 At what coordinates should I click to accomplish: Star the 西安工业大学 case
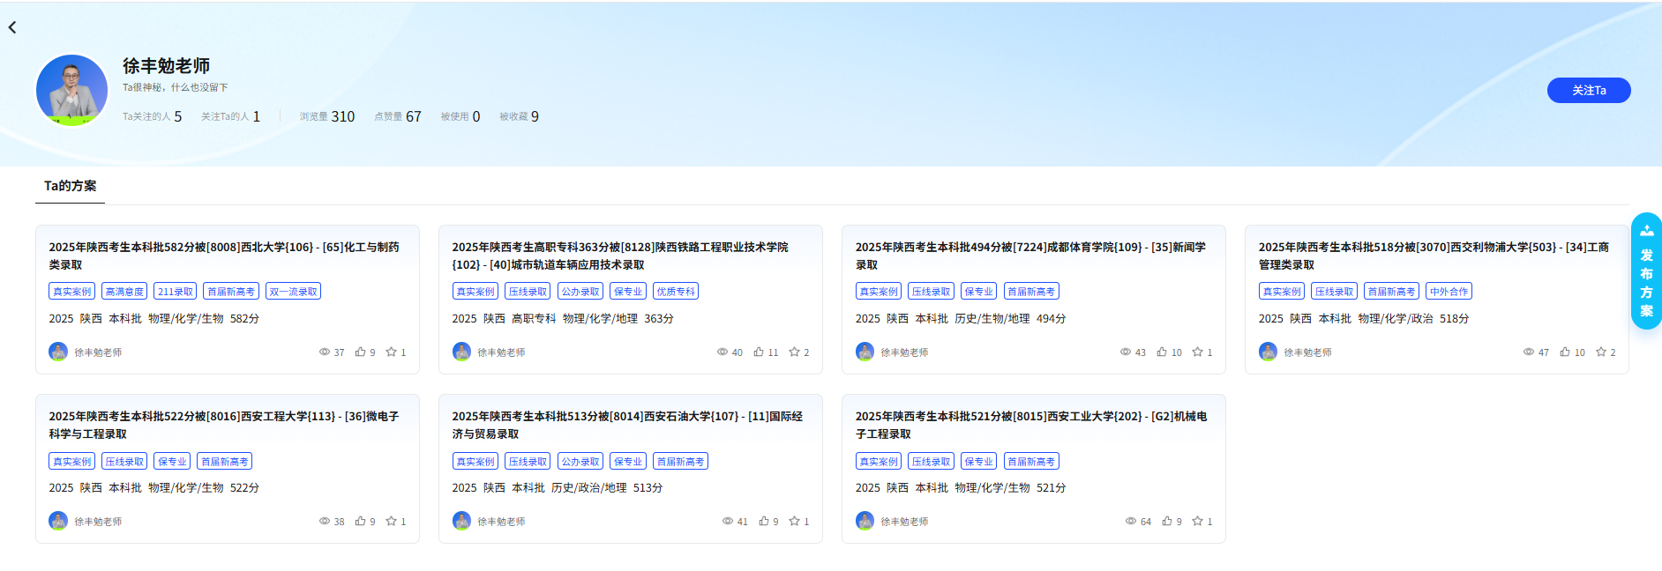[1197, 521]
